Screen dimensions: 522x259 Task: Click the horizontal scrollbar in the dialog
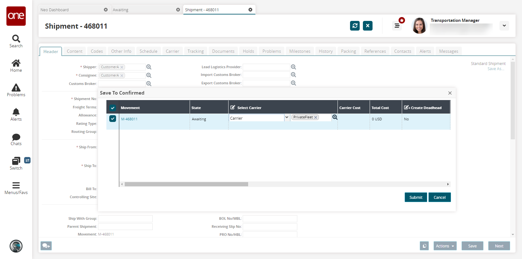point(186,184)
